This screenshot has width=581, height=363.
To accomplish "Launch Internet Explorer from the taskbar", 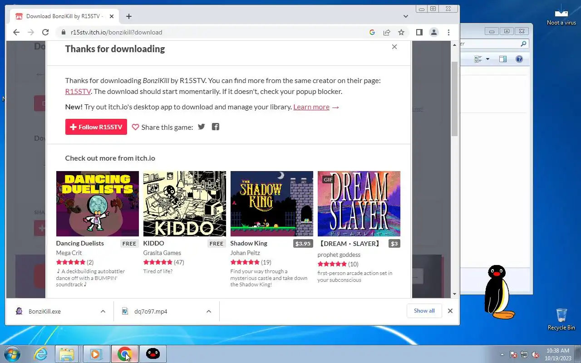I will [40, 354].
